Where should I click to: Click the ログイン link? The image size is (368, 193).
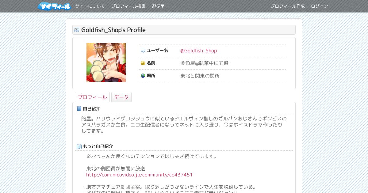[320, 6]
